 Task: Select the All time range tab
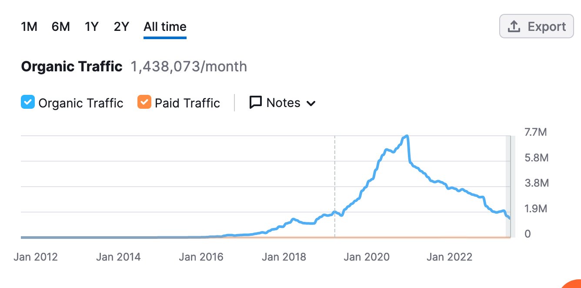165,27
